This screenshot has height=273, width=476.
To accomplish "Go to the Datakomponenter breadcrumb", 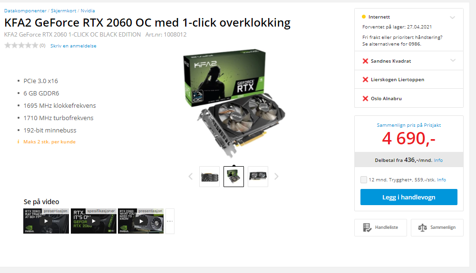I will (25, 10).
